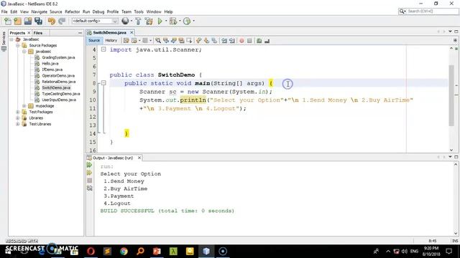Open Chrome from the taskbar
The image size is (460, 258).
click(x=124, y=251)
